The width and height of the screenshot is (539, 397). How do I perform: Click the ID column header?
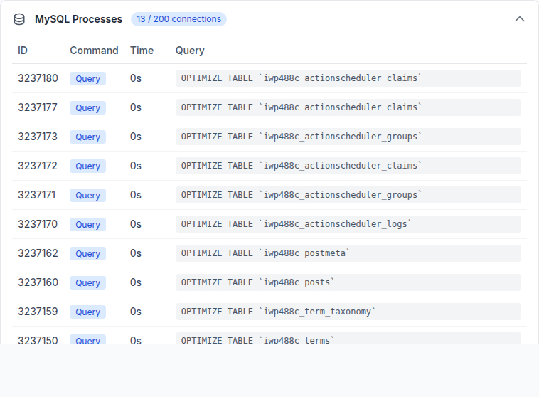(23, 51)
